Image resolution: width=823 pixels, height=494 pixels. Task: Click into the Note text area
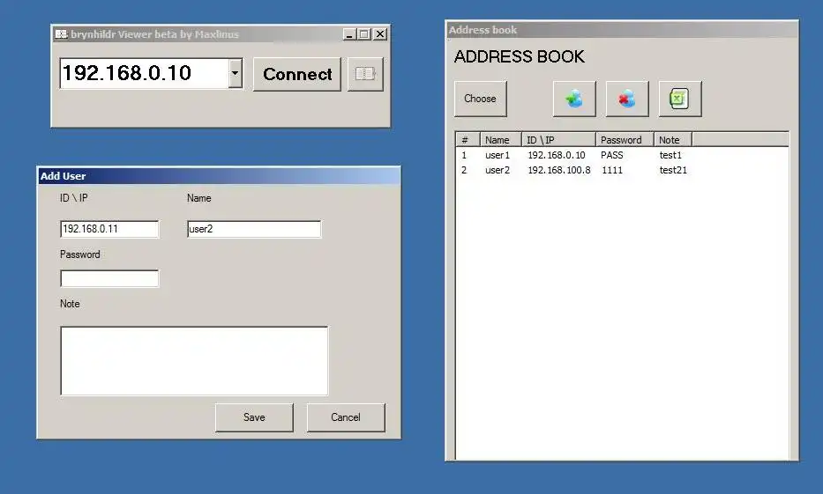[x=194, y=360]
